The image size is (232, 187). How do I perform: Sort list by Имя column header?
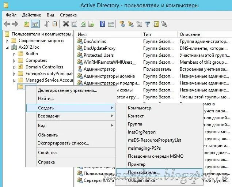tap(108, 34)
